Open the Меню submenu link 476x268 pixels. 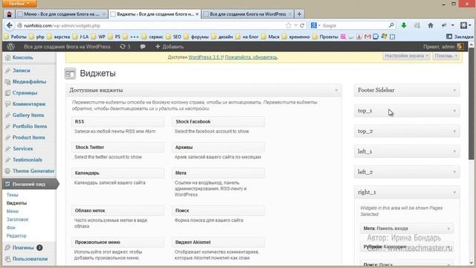[x=13, y=211]
